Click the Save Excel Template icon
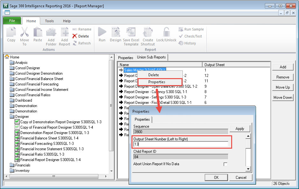Screen dimensions: 299x189 tap(131, 32)
